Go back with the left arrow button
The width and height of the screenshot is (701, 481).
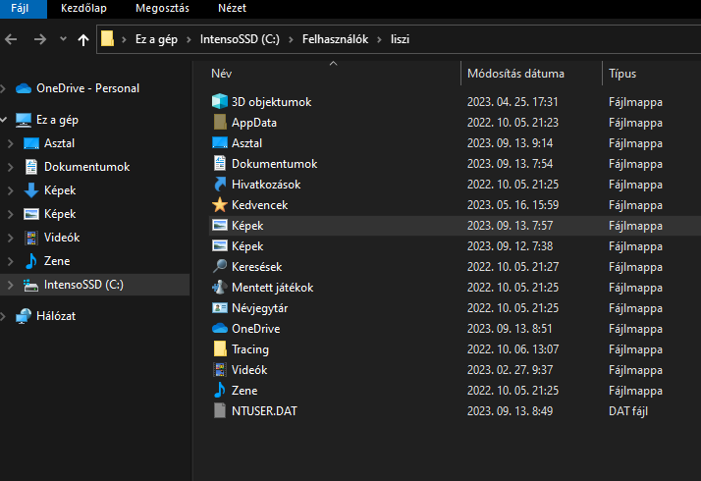click(11, 39)
